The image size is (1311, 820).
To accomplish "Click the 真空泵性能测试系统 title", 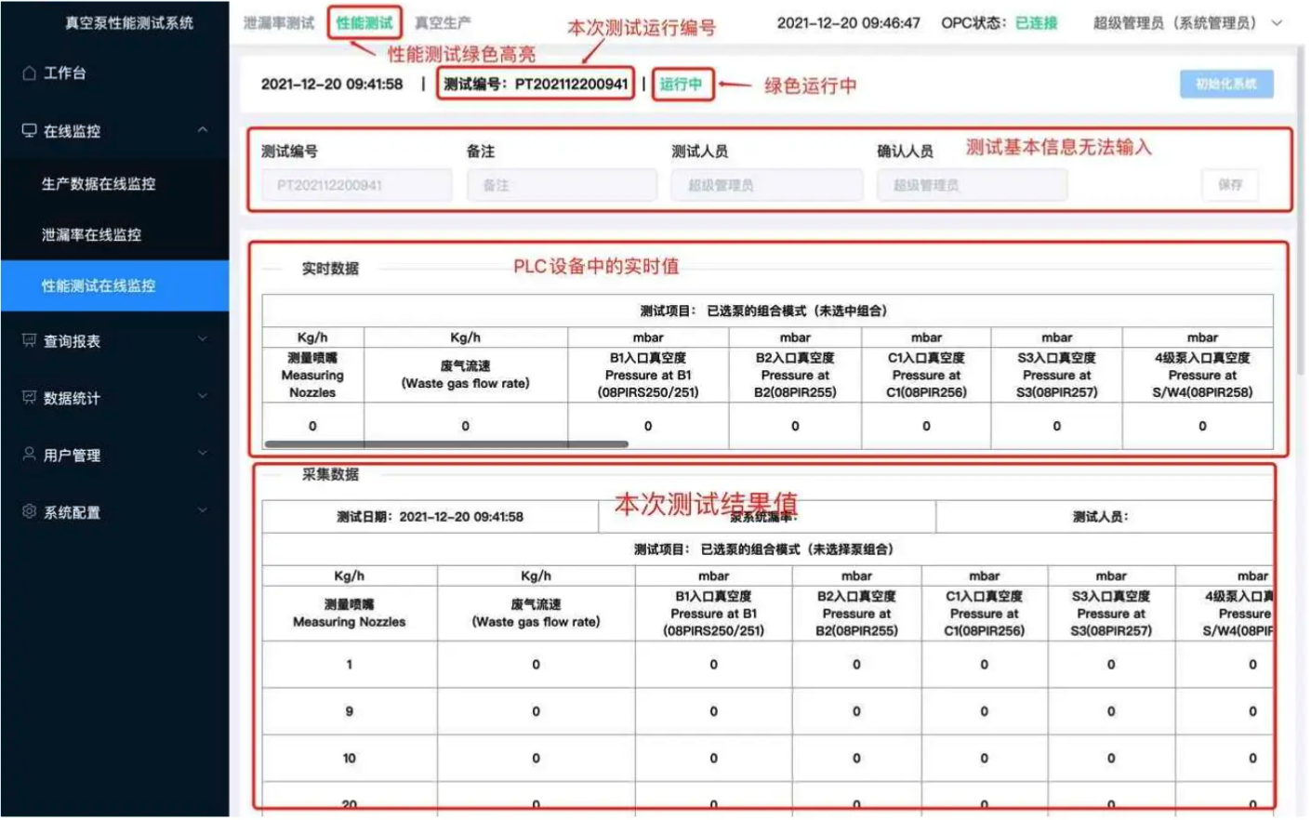I will pos(129,22).
